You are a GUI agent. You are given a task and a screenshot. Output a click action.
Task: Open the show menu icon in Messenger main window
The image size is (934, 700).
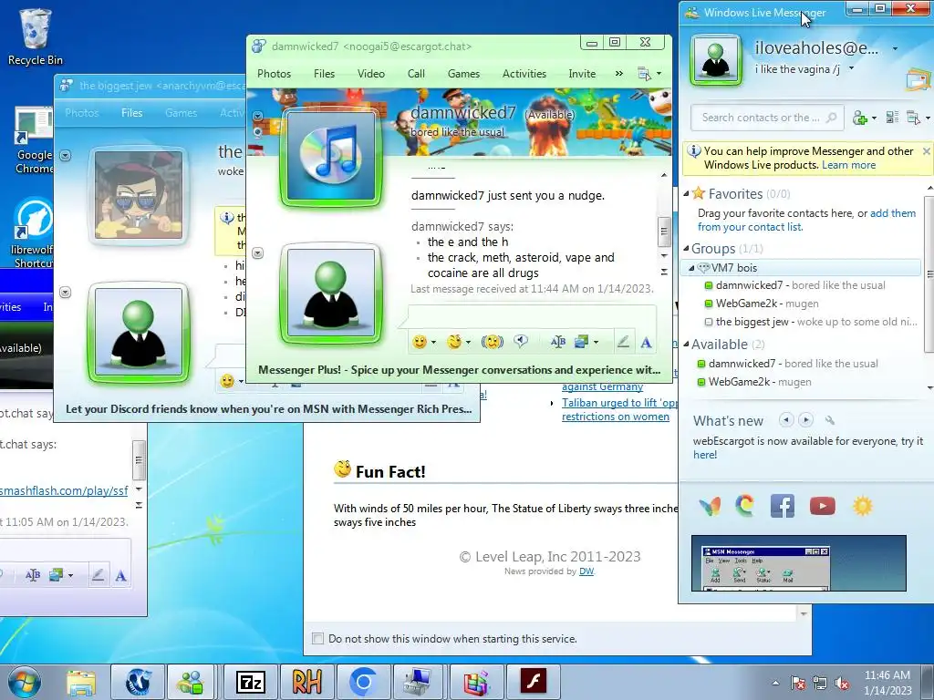tap(913, 118)
